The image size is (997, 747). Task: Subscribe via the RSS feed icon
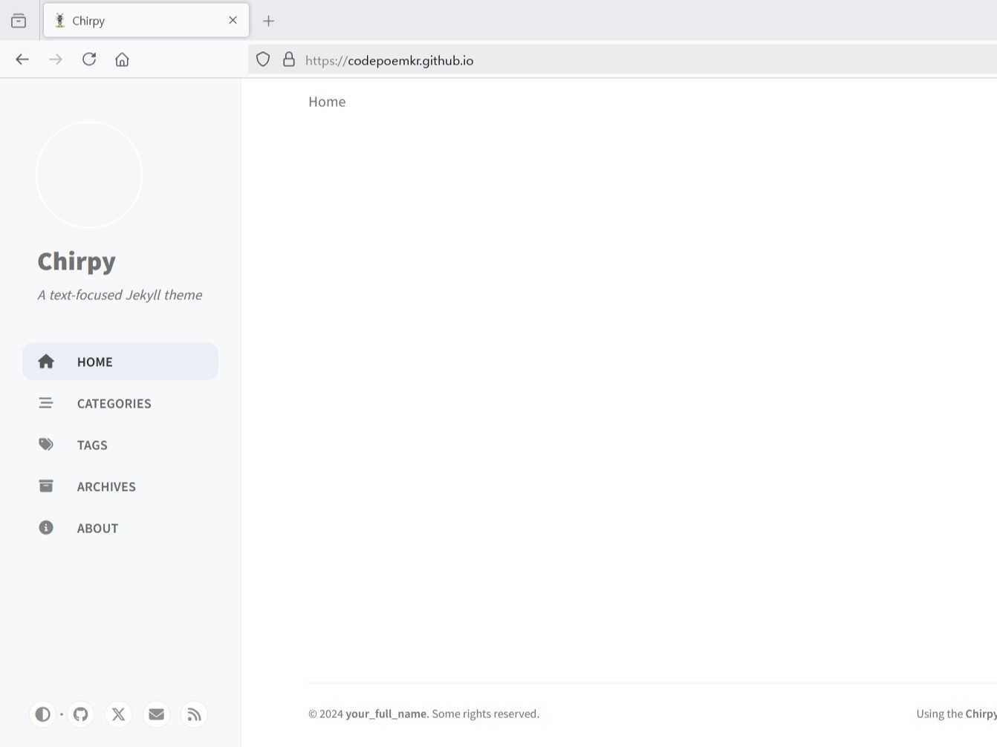tap(194, 714)
